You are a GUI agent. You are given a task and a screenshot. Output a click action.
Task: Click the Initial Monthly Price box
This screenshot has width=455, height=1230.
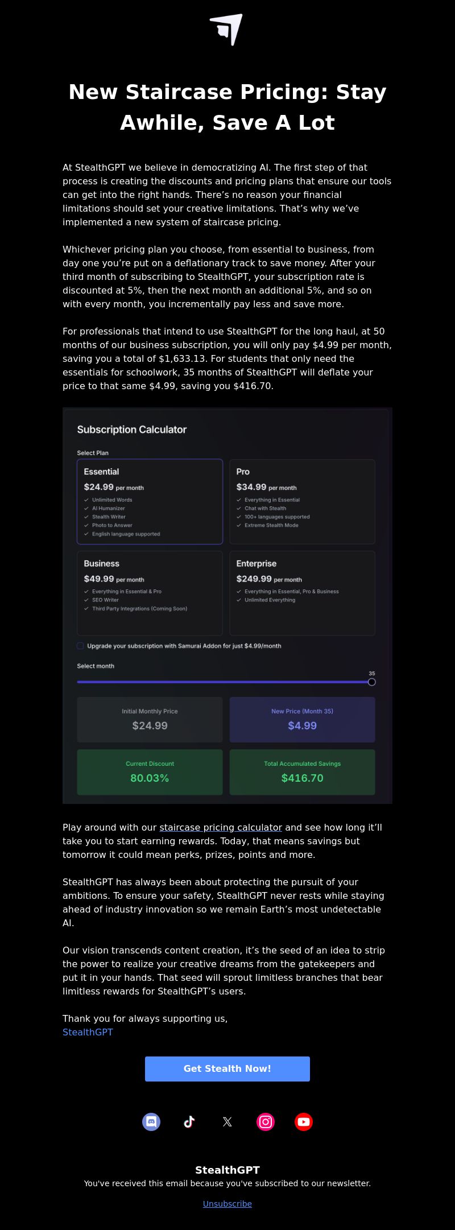point(150,720)
